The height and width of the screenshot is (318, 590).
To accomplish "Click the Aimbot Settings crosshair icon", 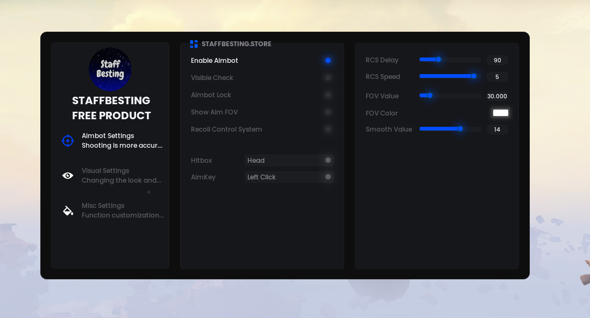I will pos(68,141).
